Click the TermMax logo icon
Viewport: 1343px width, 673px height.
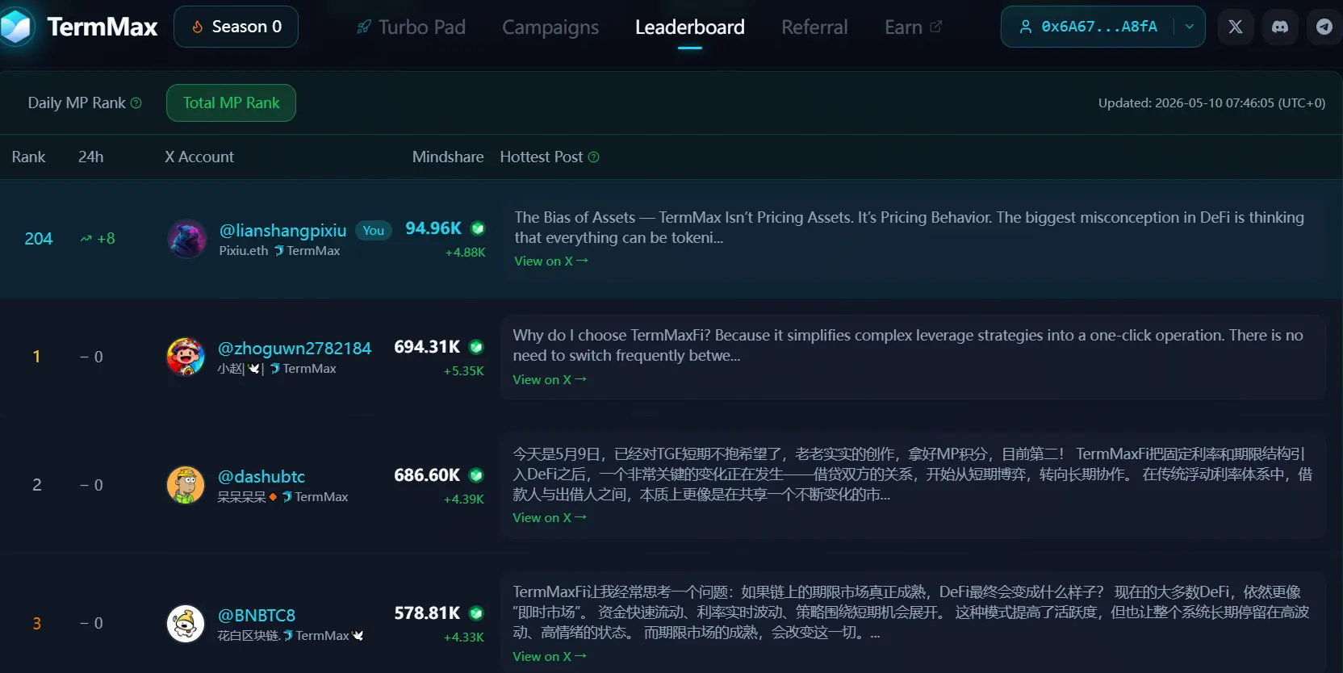click(16, 27)
